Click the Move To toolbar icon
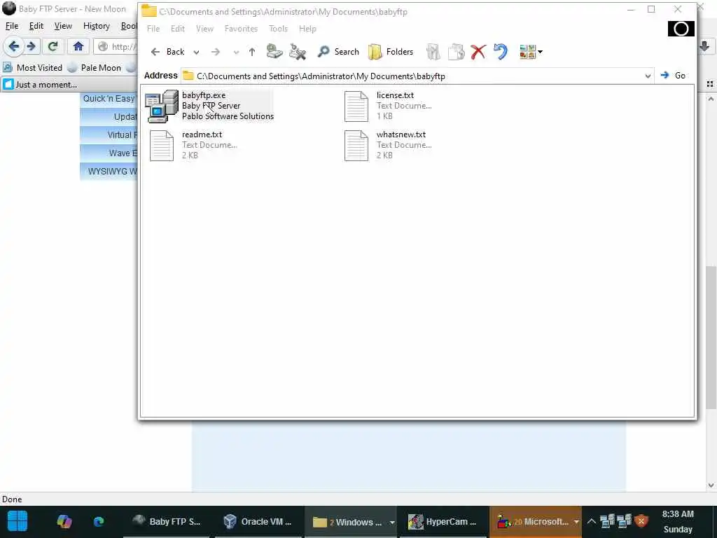Screen dimensions: 717x538 tap(433, 52)
